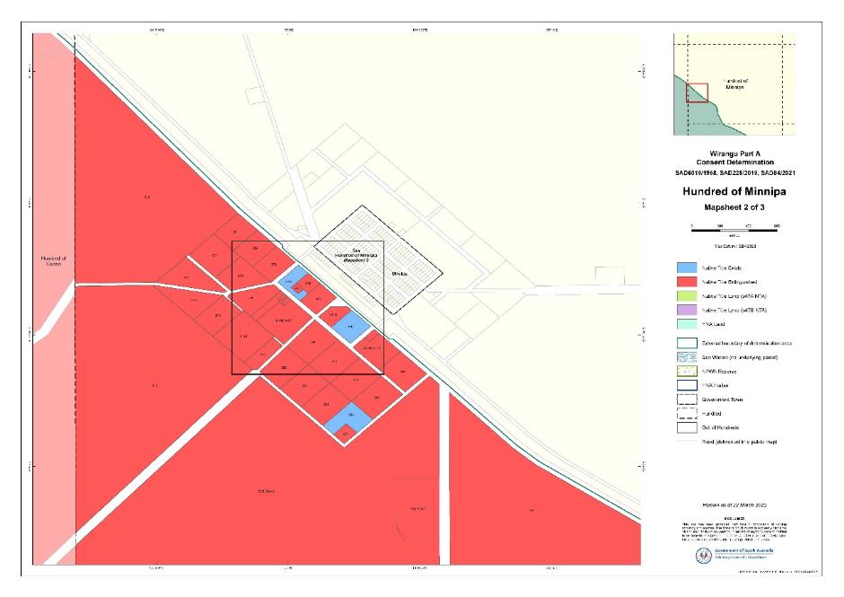Click the Hundred dashed-line legend symbol
The height and width of the screenshot is (597, 844).
tap(687, 414)
